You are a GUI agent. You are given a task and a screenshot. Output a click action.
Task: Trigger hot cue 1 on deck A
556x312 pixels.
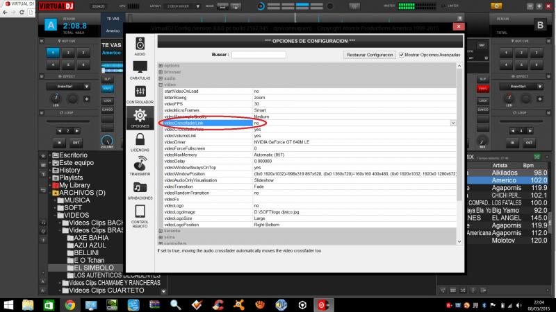point(53,53)
